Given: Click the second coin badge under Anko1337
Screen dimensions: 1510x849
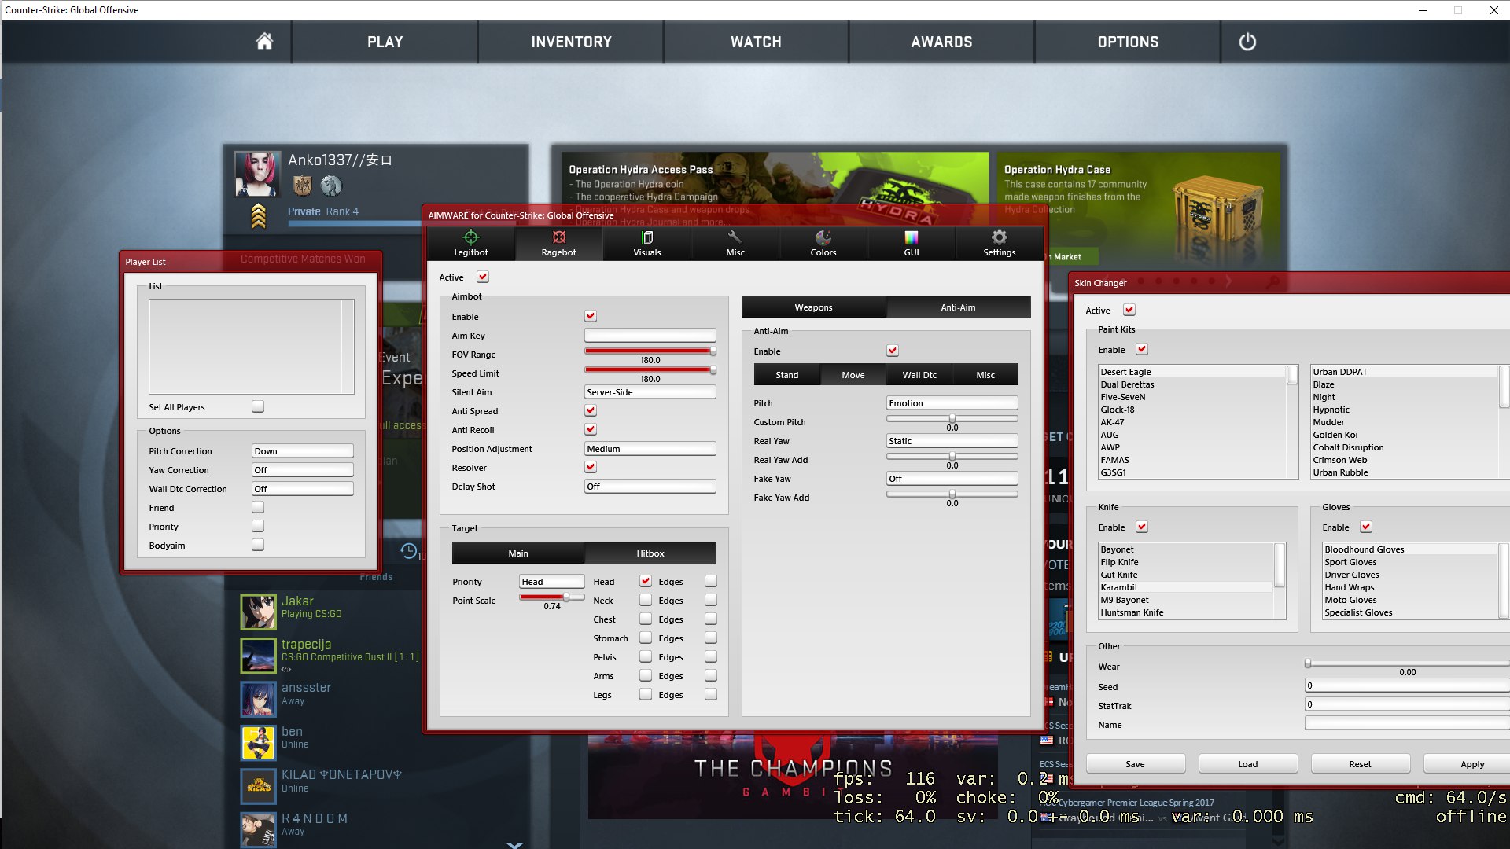Looking at the screenshot, I should (331, 186).
